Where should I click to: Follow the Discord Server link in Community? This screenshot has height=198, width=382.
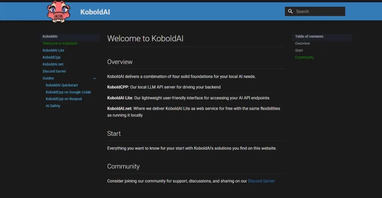click(x=261, y=181)
